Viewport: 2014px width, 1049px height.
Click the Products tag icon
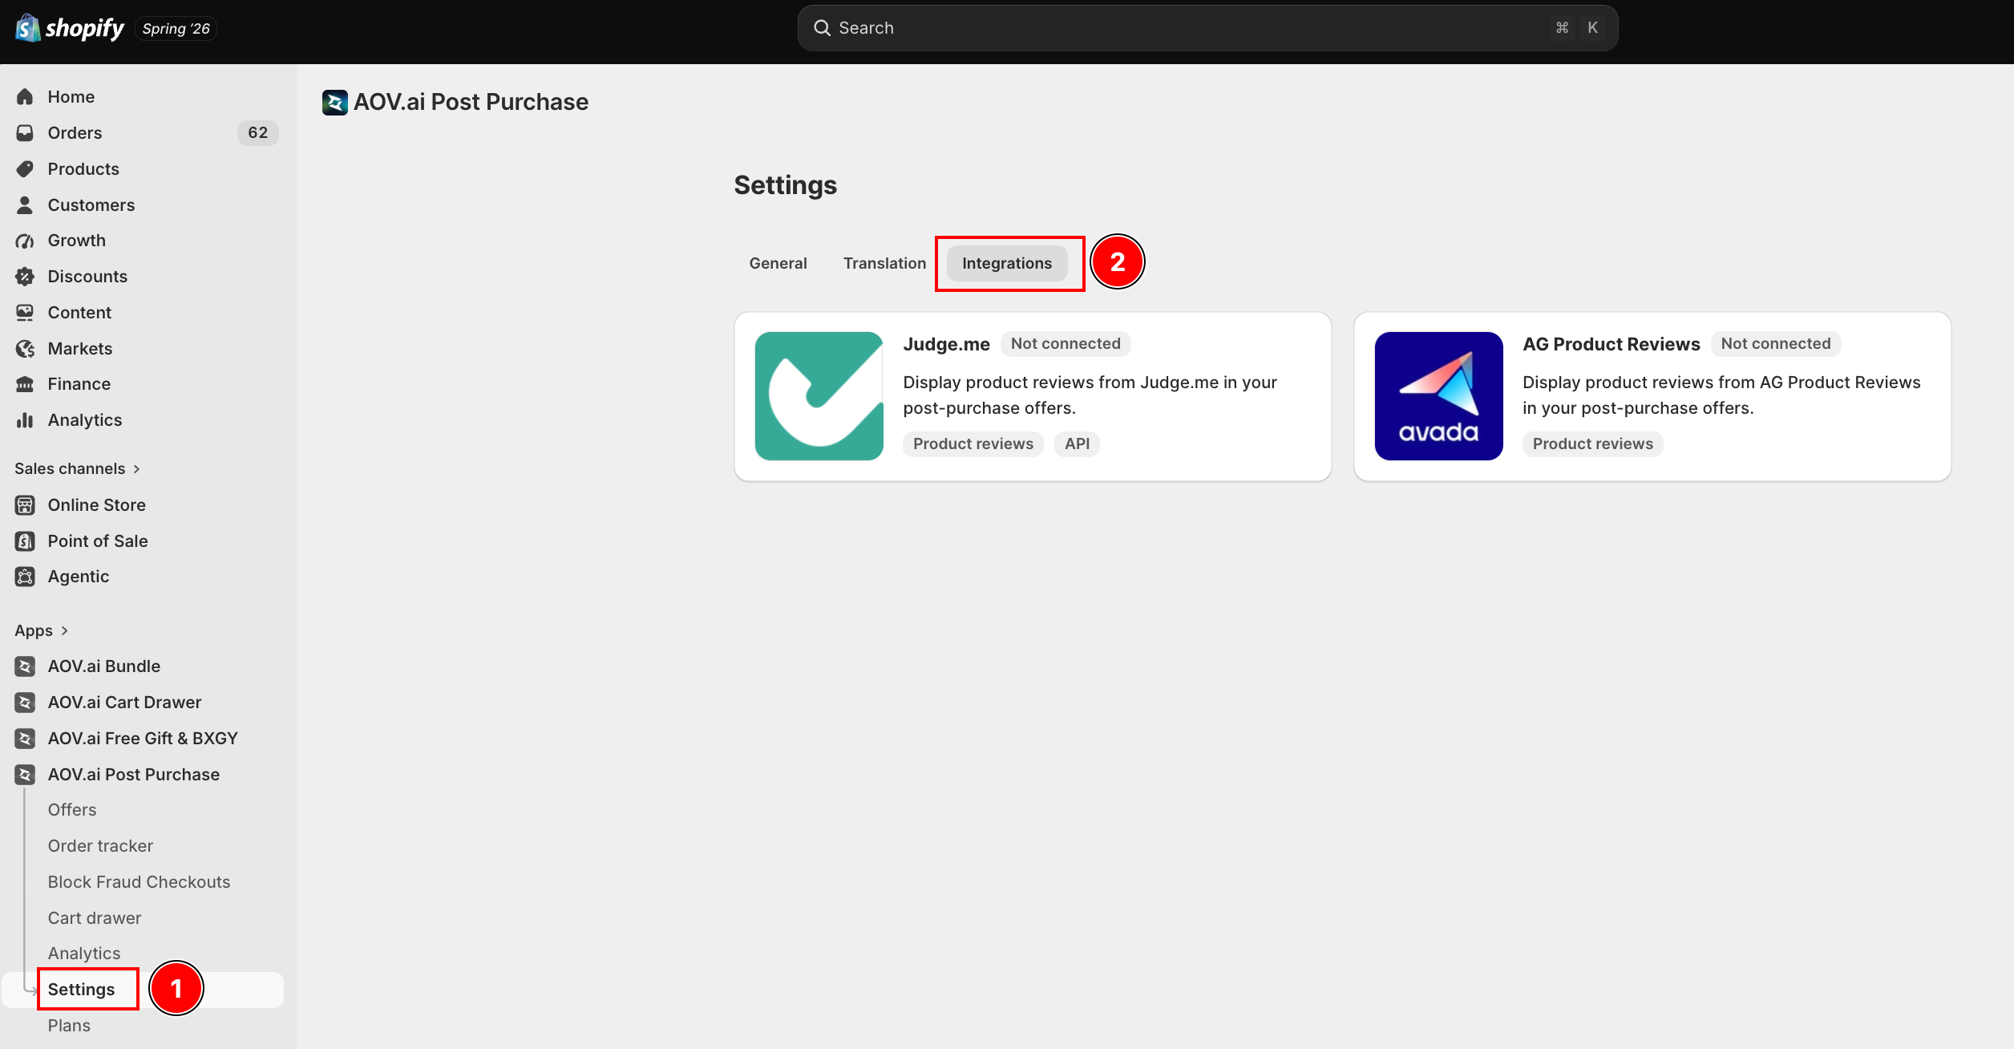pyautogui.click(x=25, y=169)
